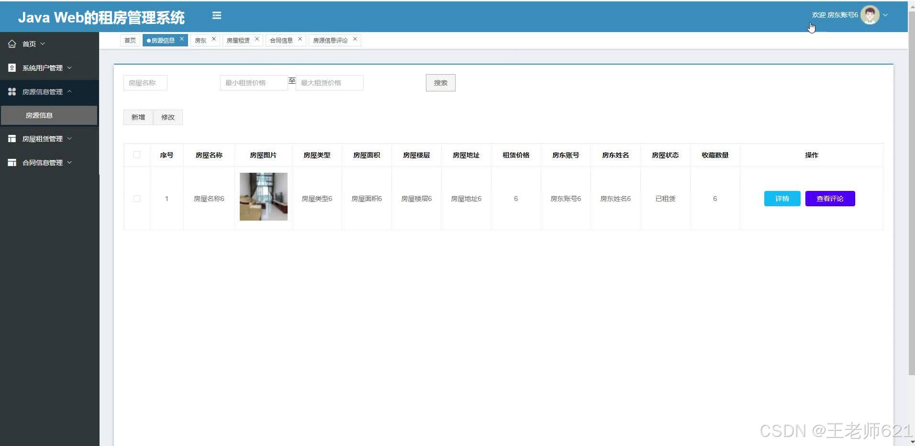Click the 欢迎 房东账号6 welcome text
The height and width of the screenshot is (446, 915).
point(835,15)
